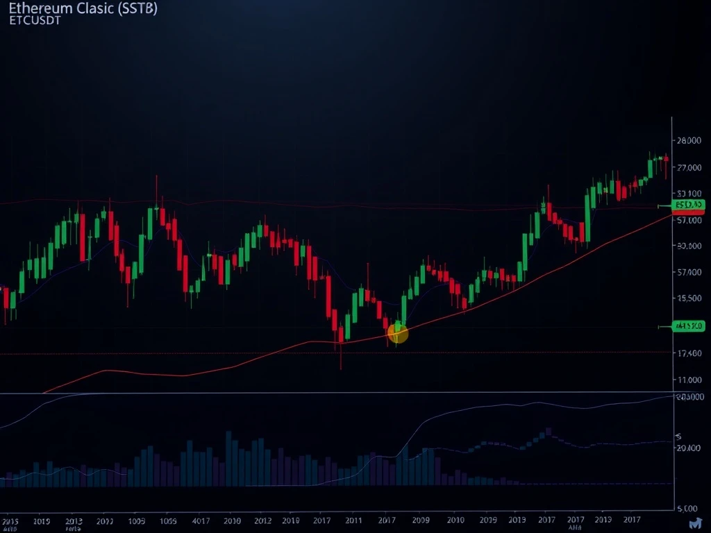Viewport: 711px width, 533px height.
Task: Click the 28000 price axis label
Action: coord(689,140)
